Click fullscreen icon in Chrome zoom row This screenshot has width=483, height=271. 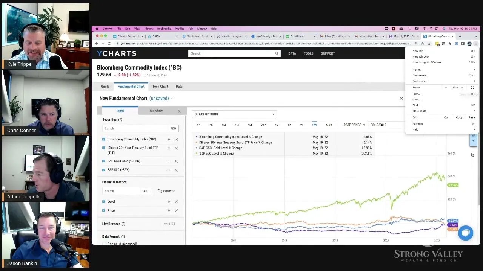click(472, 87)
